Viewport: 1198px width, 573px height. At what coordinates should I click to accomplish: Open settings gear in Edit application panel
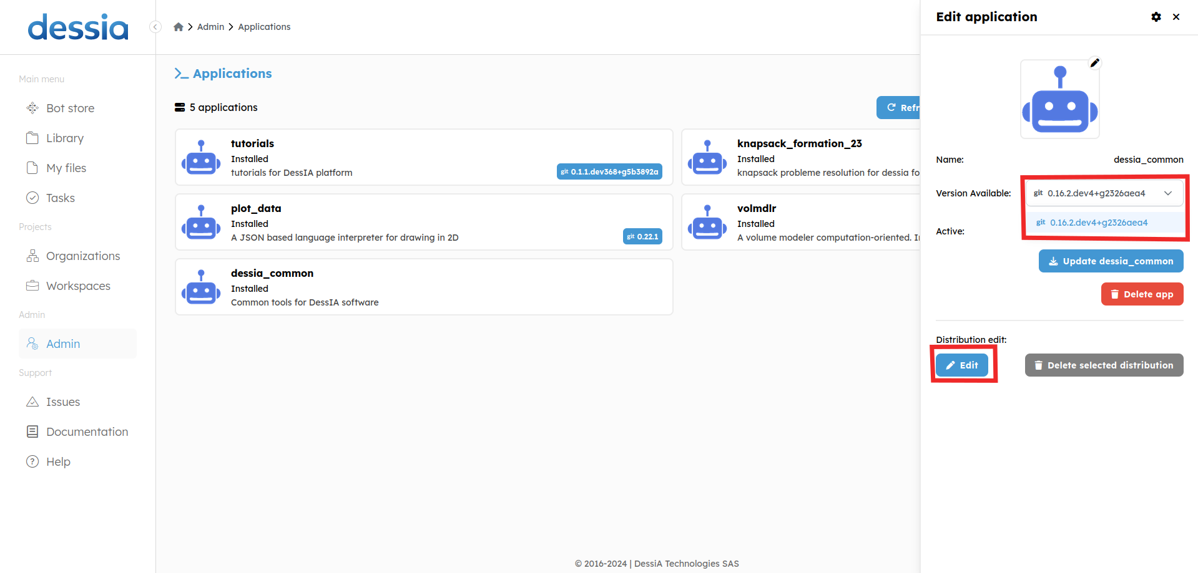click(1156, 17)
